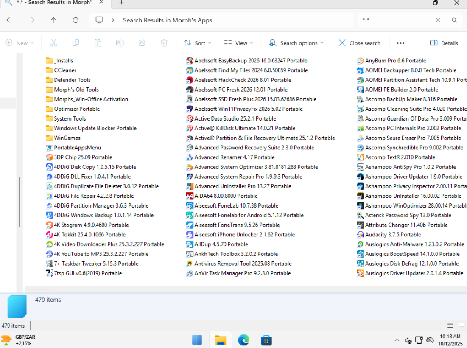Open the New item menu

[20, 43]
